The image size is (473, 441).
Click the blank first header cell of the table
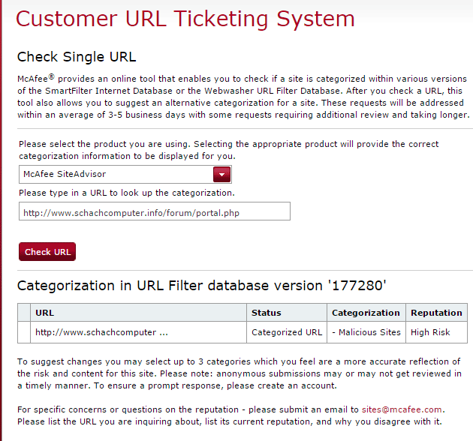24,313
